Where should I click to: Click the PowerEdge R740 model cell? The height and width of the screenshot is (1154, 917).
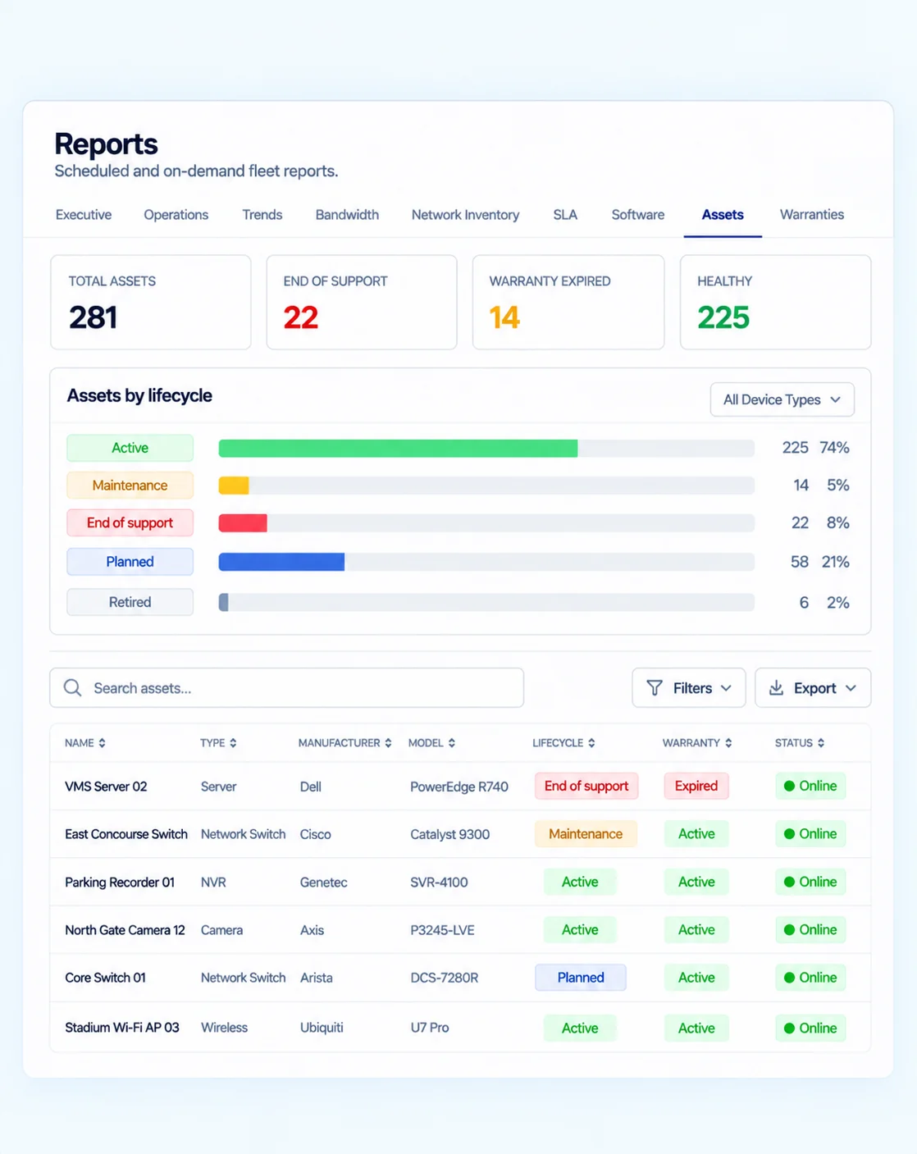click(x=459, y=787)
